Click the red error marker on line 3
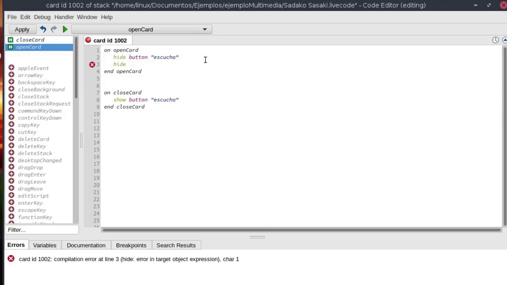Screen dimensions: 507x285 tap(92, 64)
